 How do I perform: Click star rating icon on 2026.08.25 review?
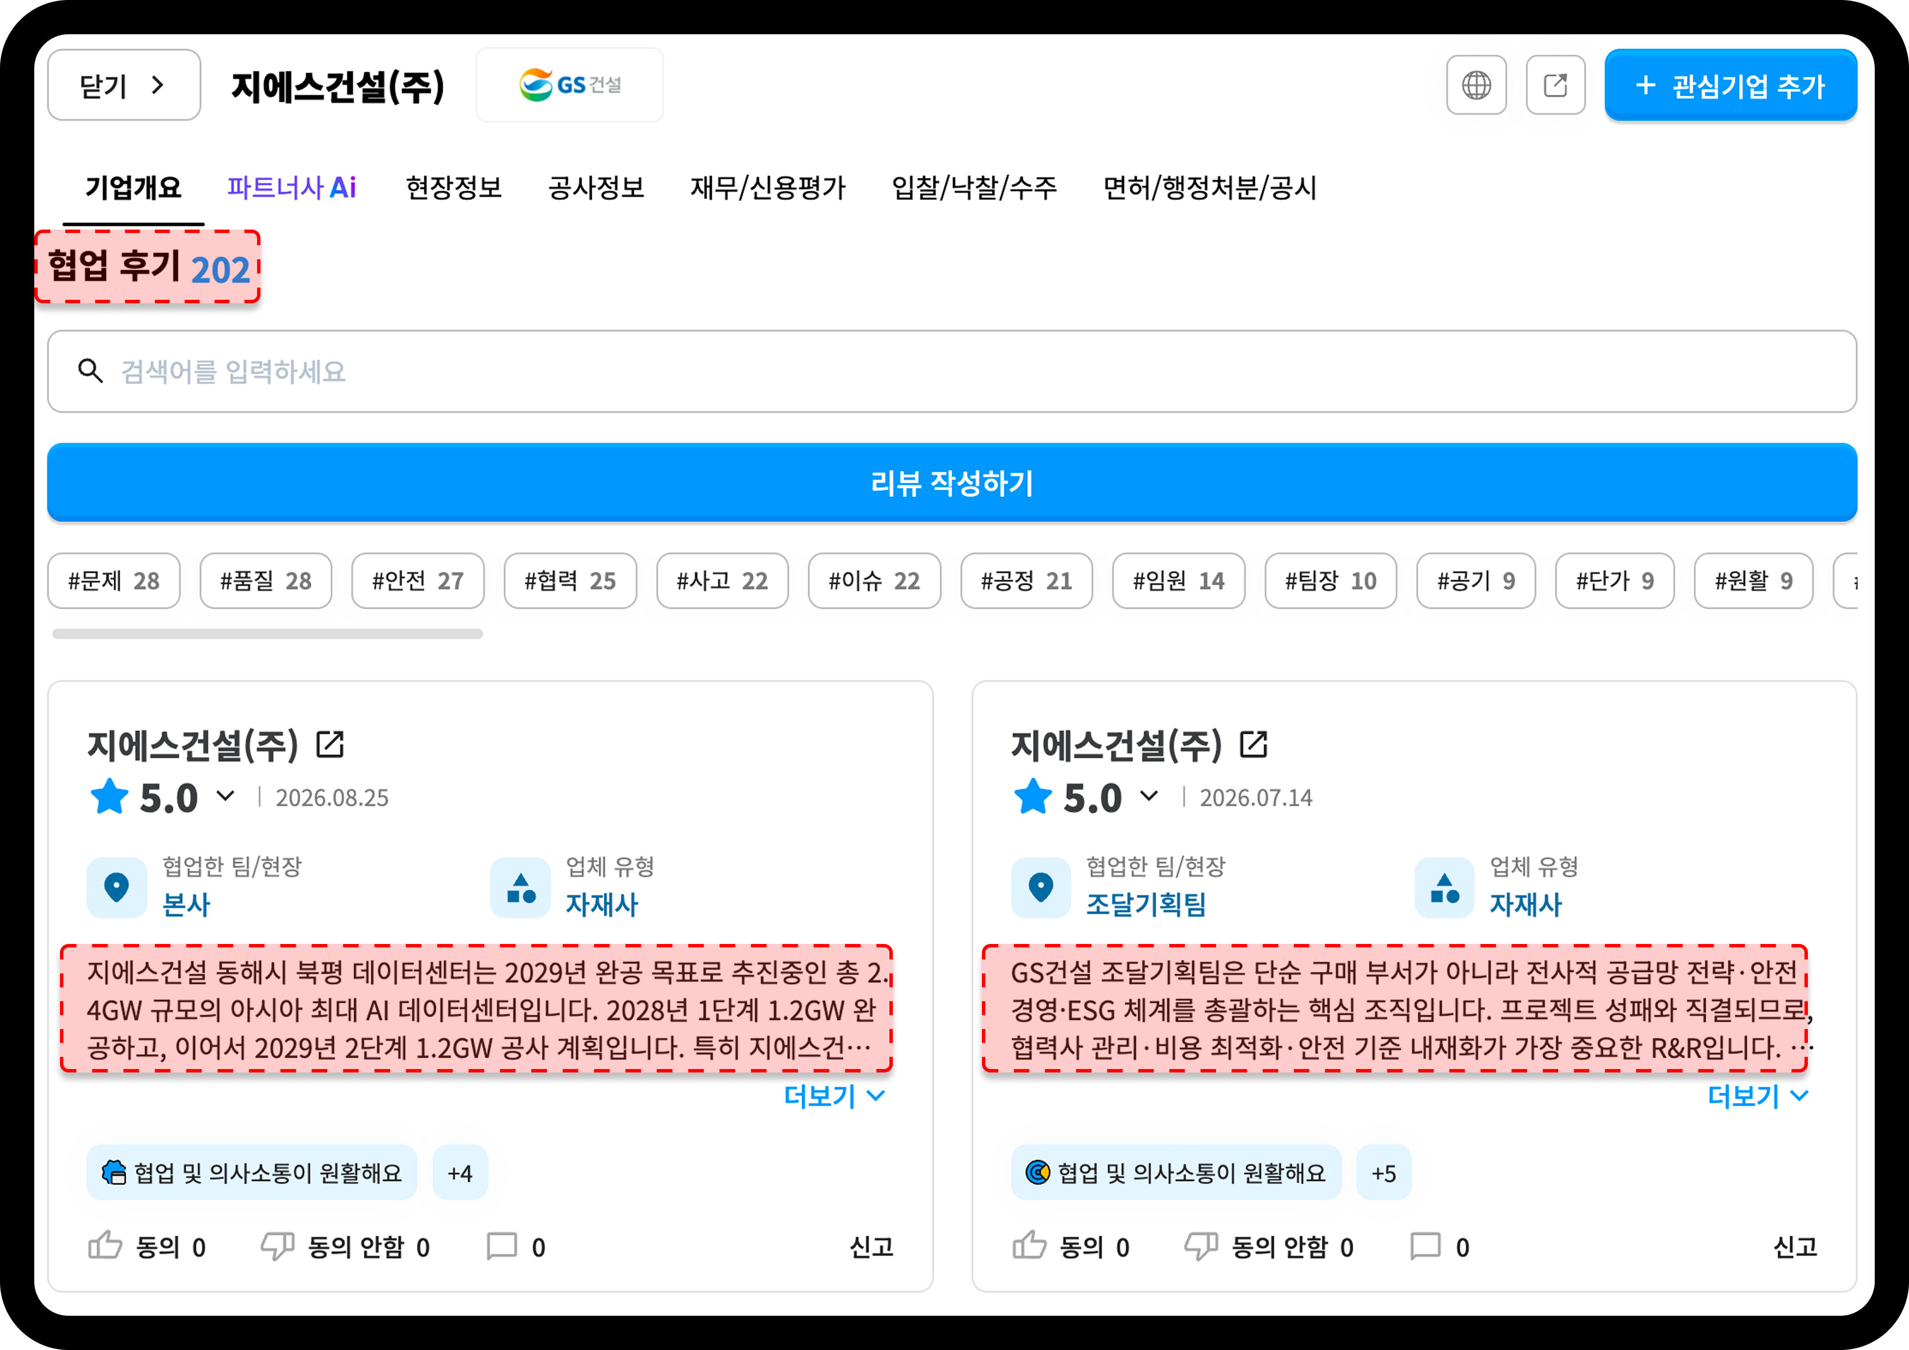coord(109,797)
